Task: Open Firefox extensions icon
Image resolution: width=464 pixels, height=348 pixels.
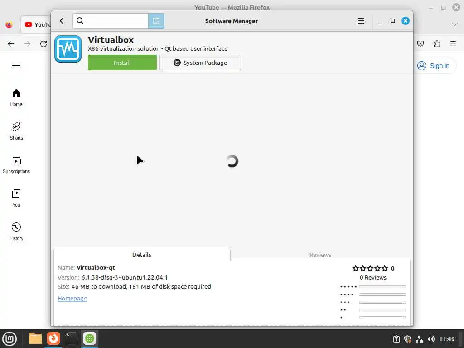Action: pyautogui.click(x=437, y=44)
